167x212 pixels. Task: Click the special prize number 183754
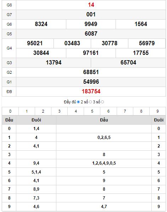(x=91, y=92)
